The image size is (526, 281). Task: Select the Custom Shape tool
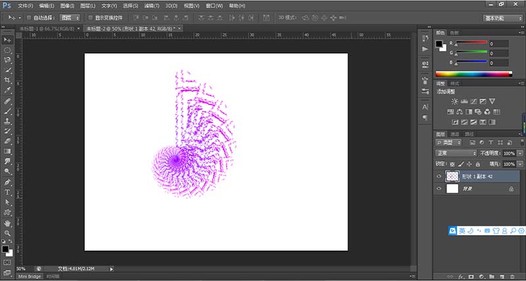pos(7,212)
